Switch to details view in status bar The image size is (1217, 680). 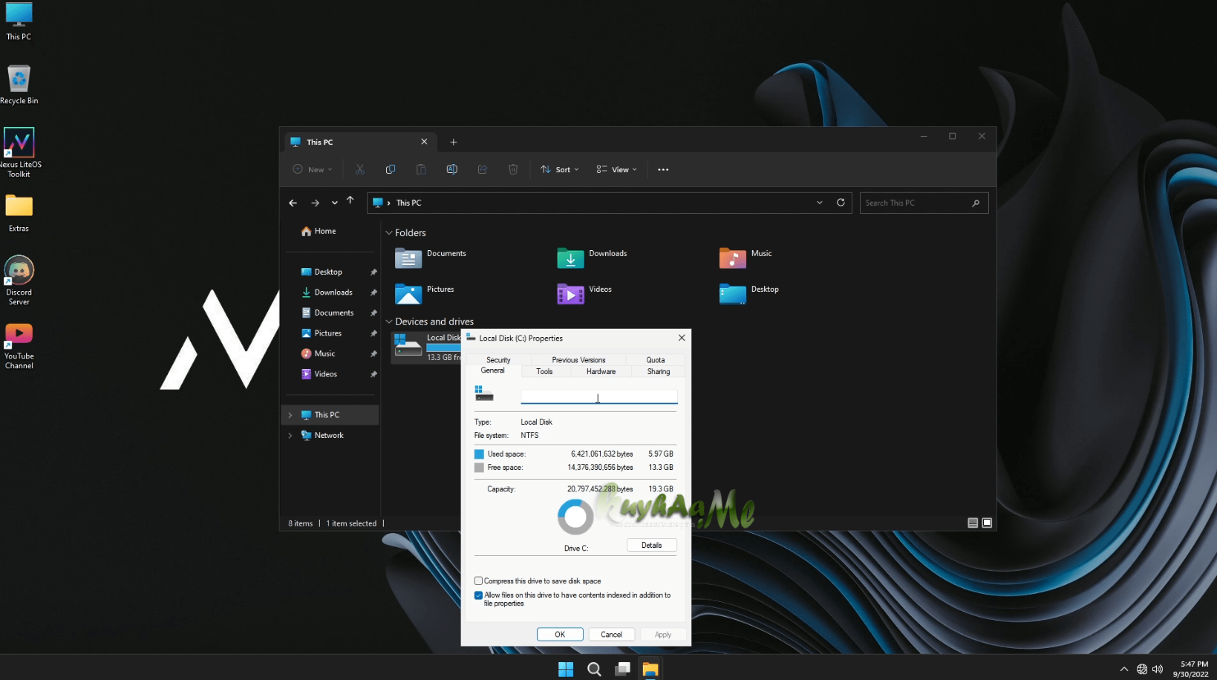973,523
